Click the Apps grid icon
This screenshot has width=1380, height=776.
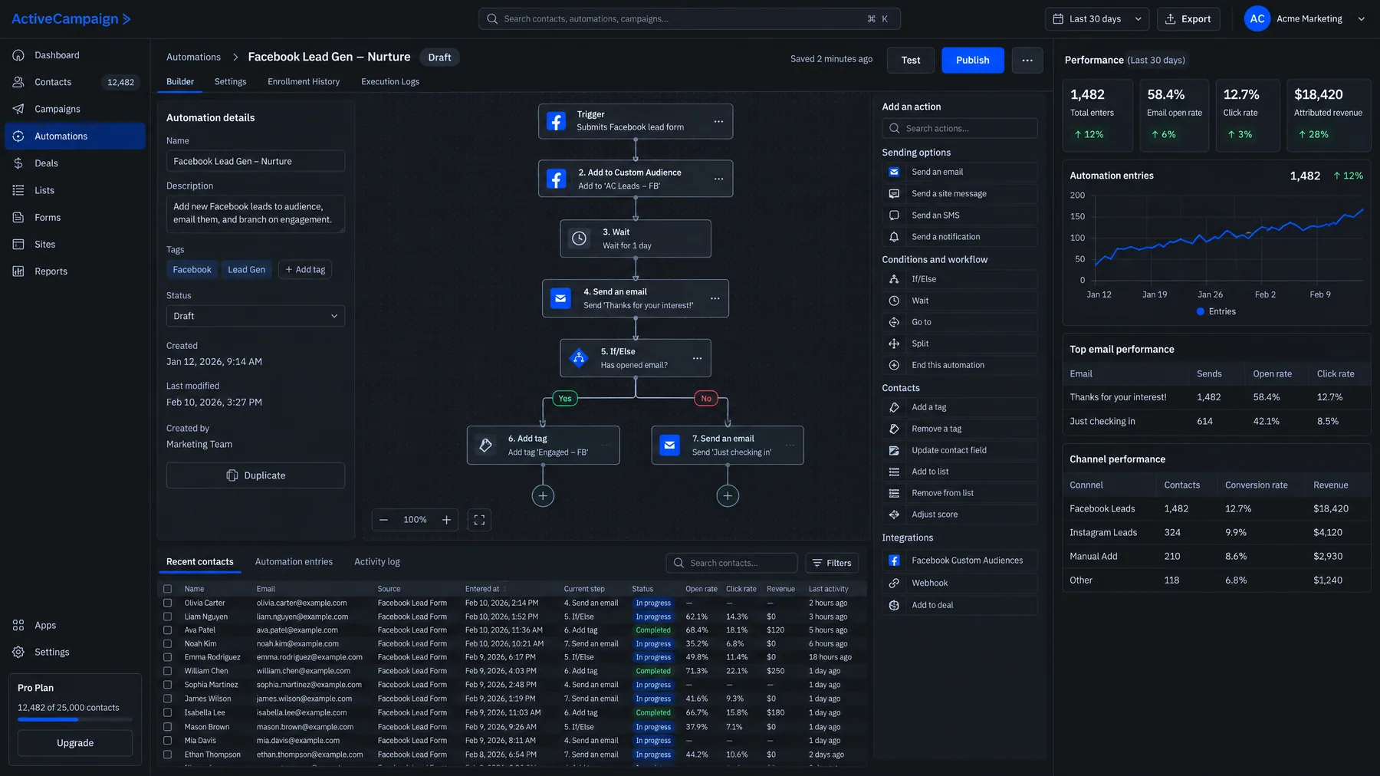coord(18,625)
